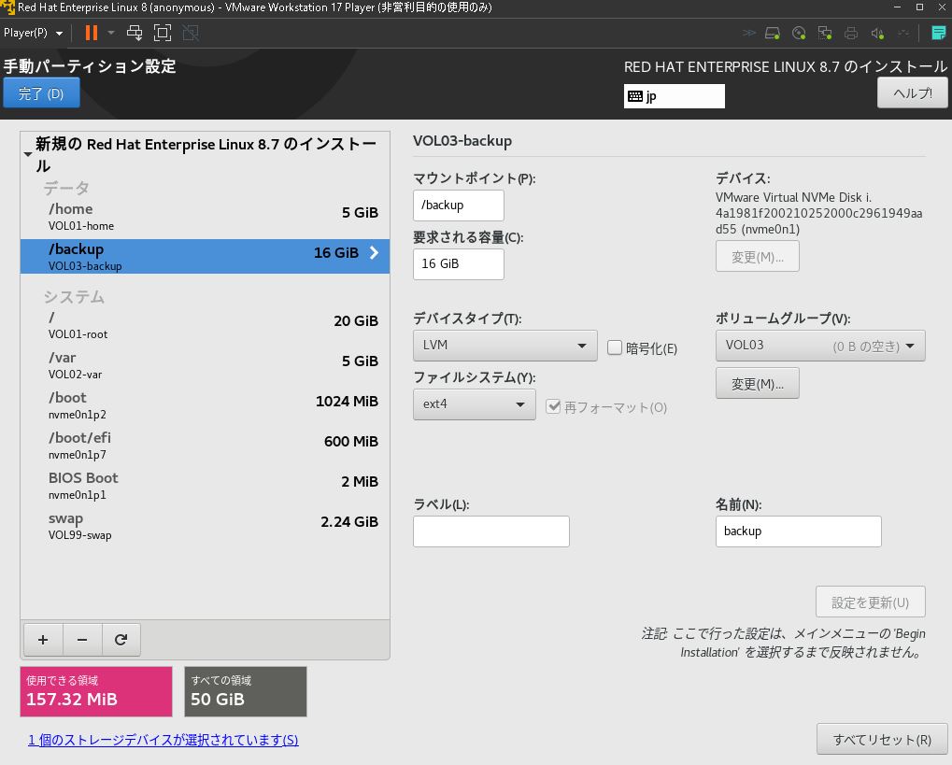
Task: Click the 2.24 GiB swap size value
Action: click(x=349, y=521)
